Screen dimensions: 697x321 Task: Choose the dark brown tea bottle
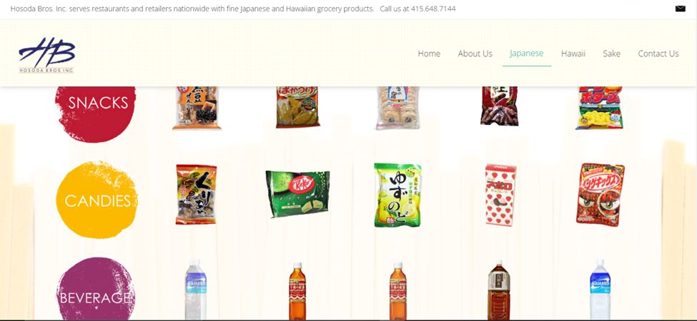pos(499,290)
